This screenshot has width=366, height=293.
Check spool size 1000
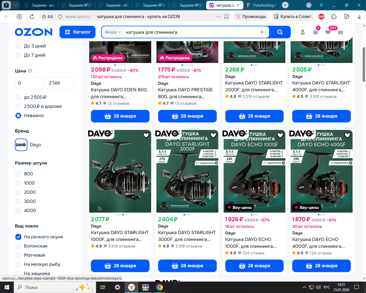(x=18, y=183)
